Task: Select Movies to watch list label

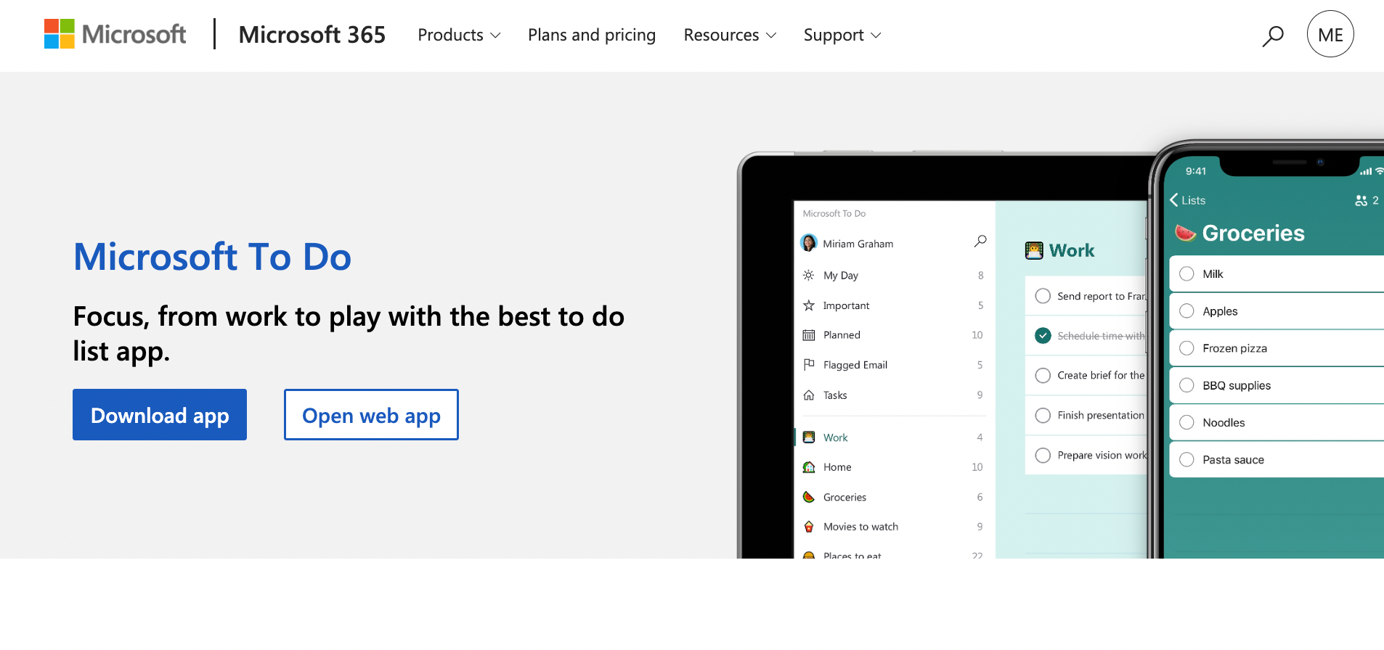Action: 860,527
